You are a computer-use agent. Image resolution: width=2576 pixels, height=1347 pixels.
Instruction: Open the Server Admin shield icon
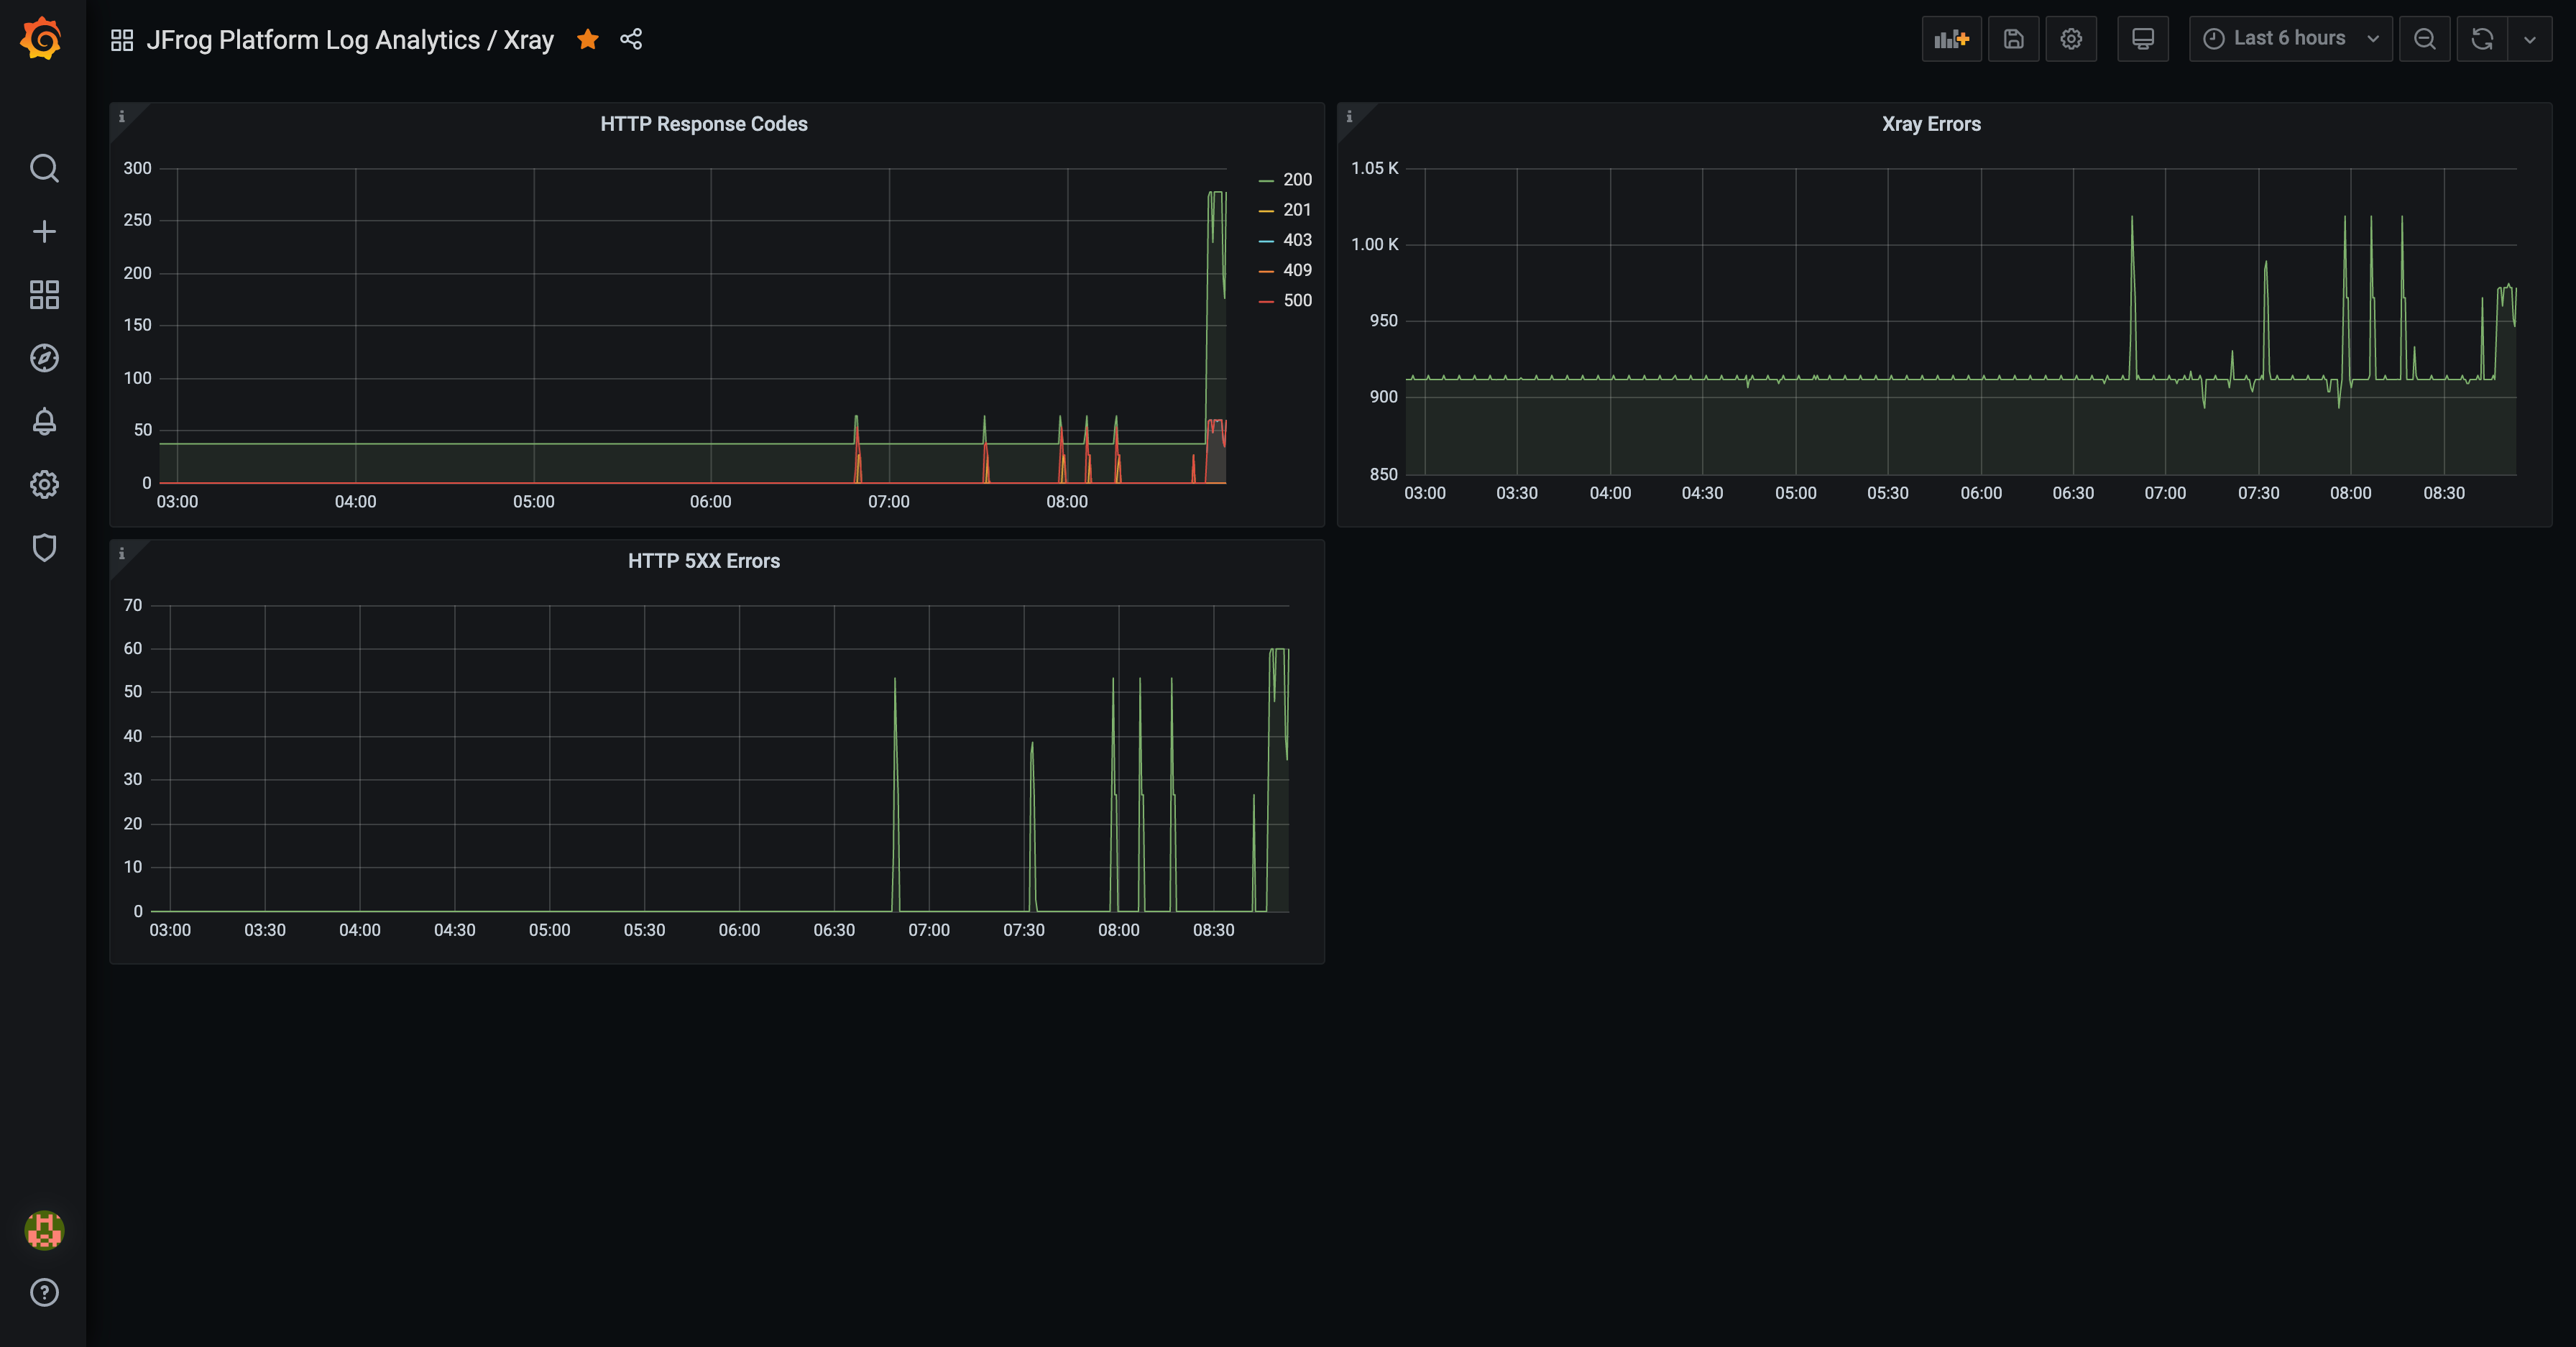(x=44, y=548)
